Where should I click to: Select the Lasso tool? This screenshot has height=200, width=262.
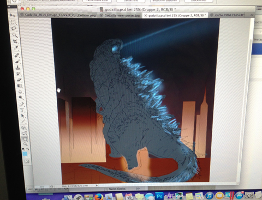coord(14,28)
